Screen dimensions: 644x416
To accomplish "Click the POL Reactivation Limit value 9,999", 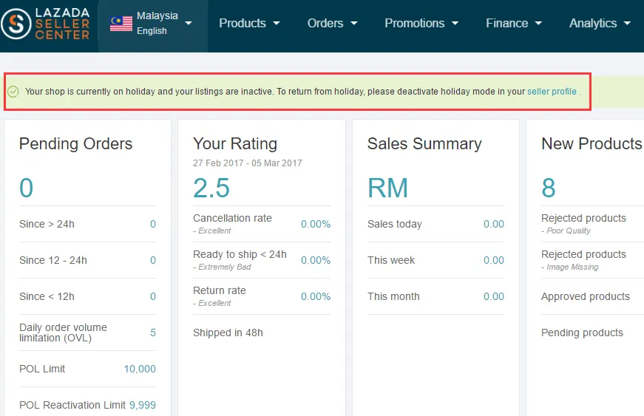I will tap(143, 405).
